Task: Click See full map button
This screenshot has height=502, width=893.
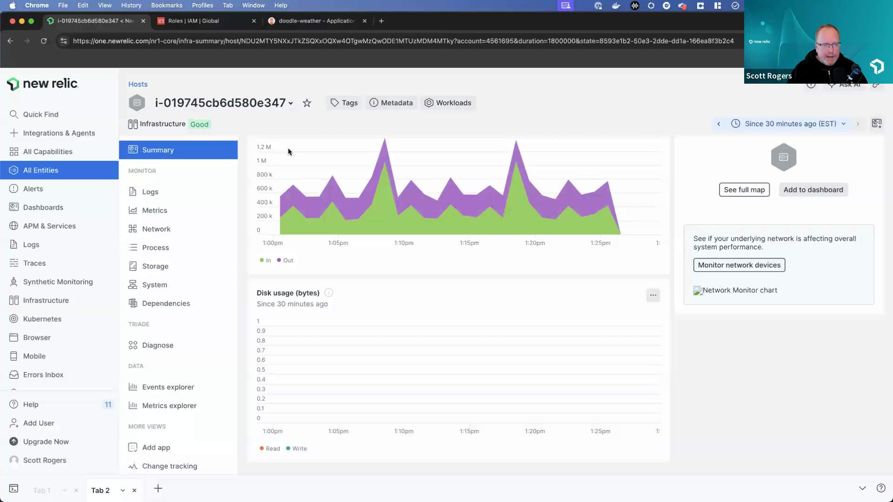Action: point(744,190)
